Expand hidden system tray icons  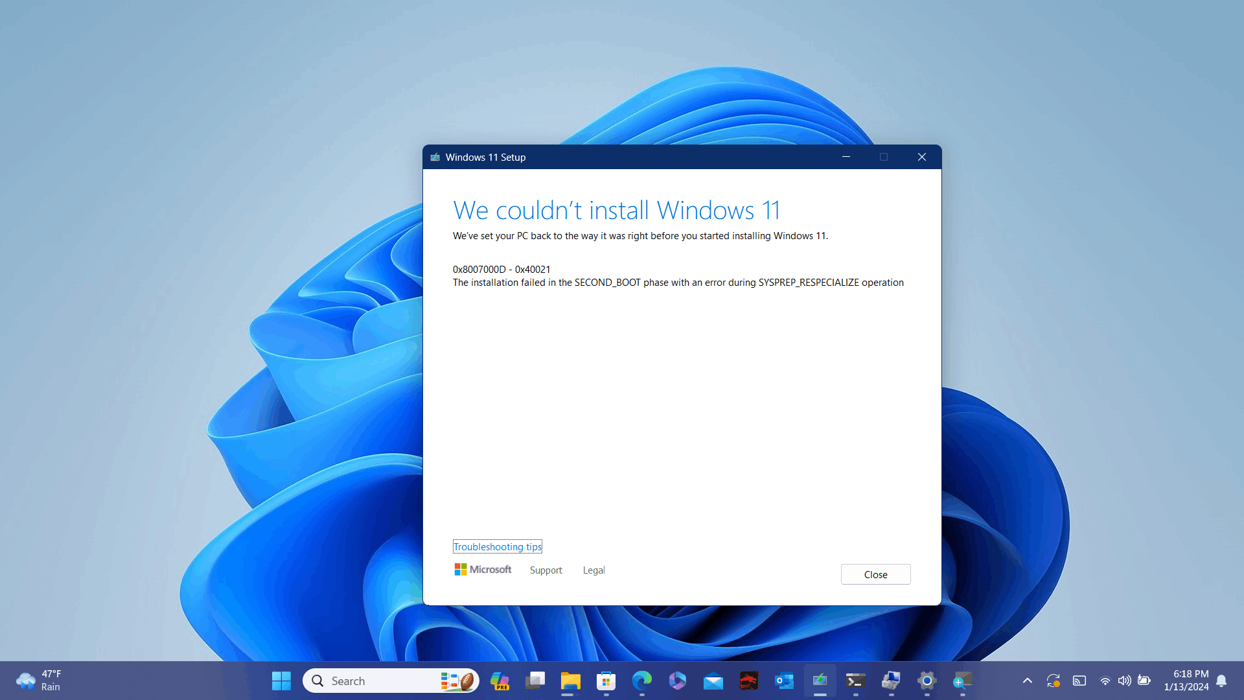click(x=1027, y=681)
